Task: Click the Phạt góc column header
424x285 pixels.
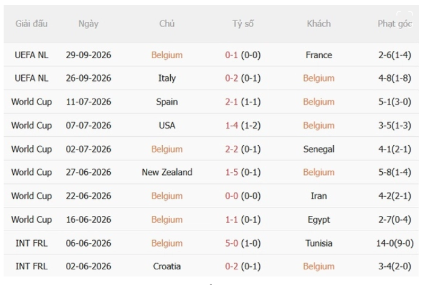Action: click(394, 24)
